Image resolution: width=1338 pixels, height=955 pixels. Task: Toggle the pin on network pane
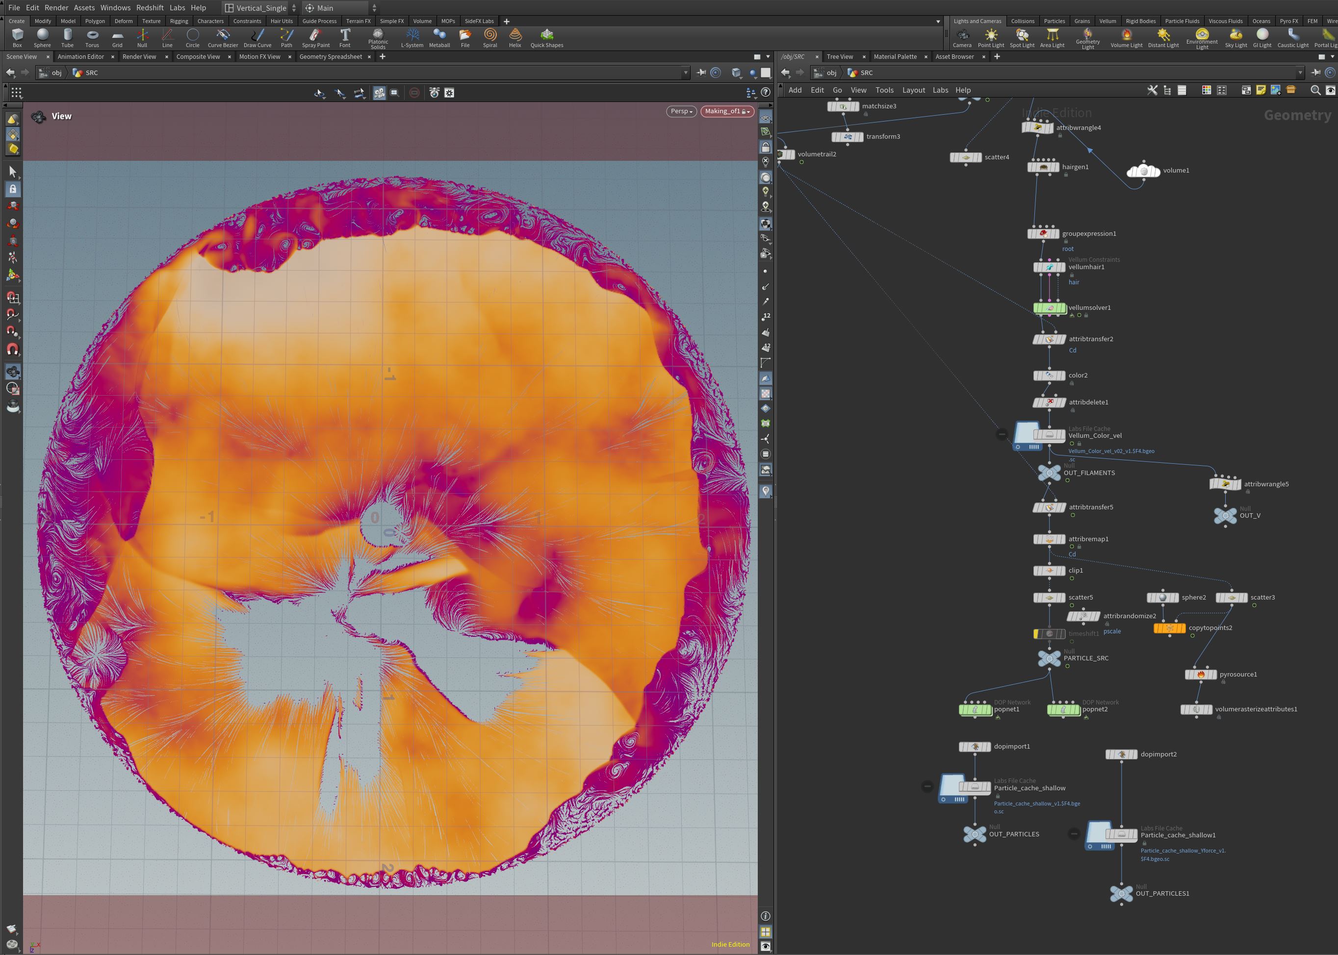[x=1315, y=73]
